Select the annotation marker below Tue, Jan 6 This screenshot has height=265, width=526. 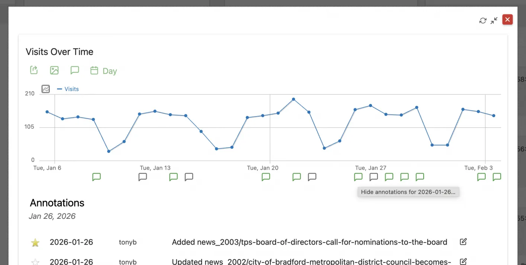(x=96, y=177)
